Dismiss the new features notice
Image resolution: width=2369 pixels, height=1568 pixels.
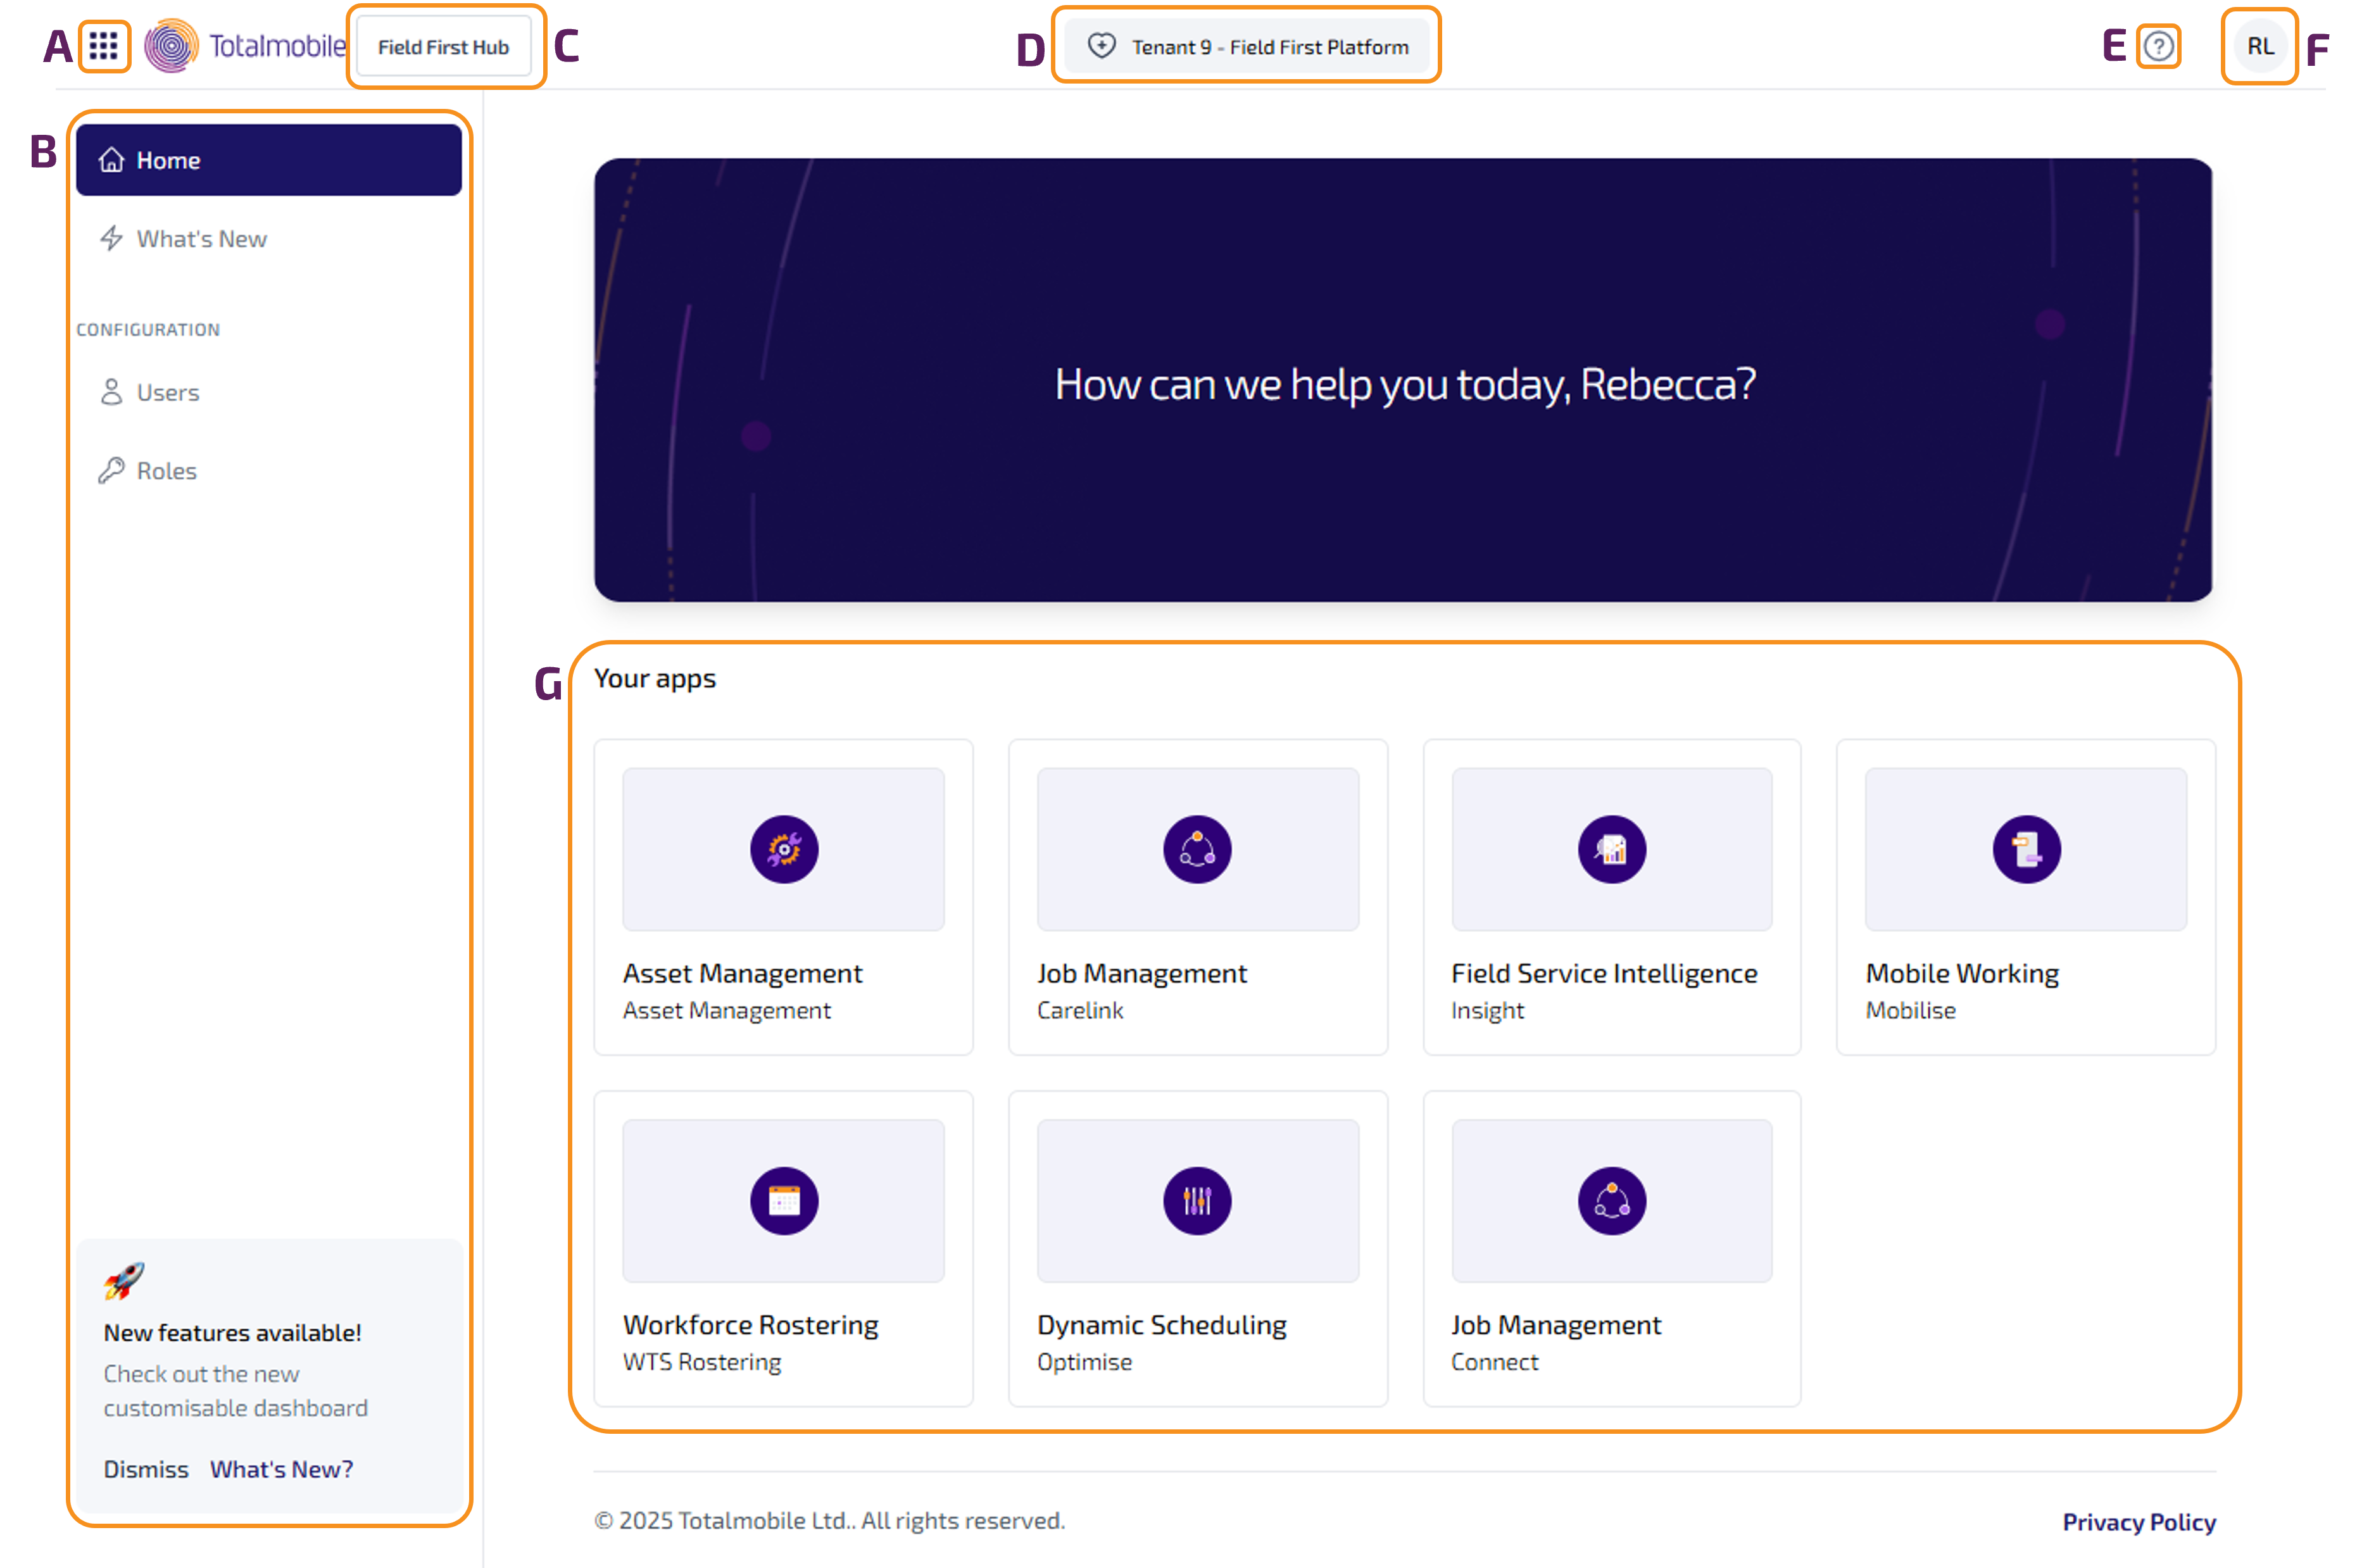146,1469
